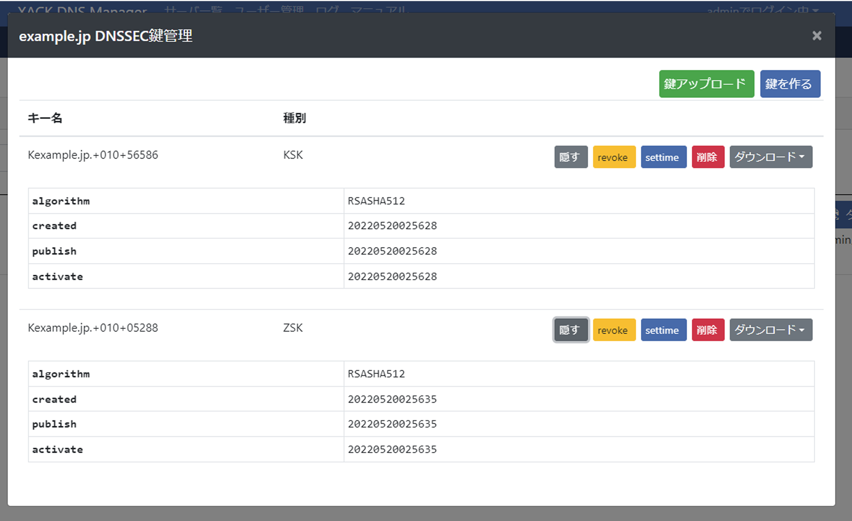Revoke the KSK key 56586

[614, 157]
